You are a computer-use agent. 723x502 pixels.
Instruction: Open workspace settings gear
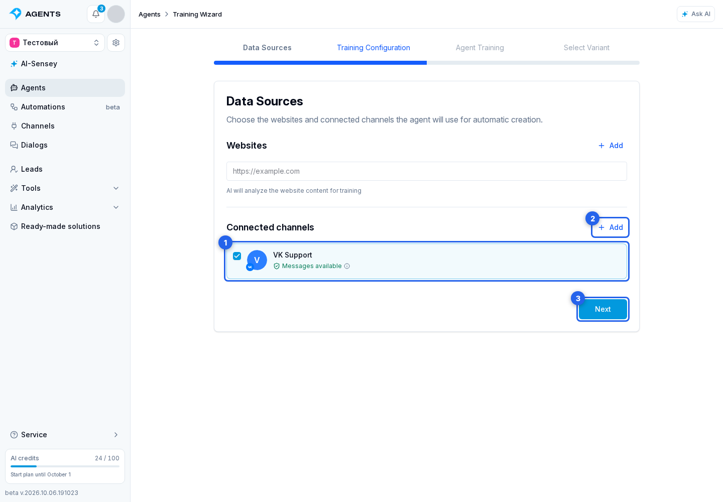(x=116, y=43)
